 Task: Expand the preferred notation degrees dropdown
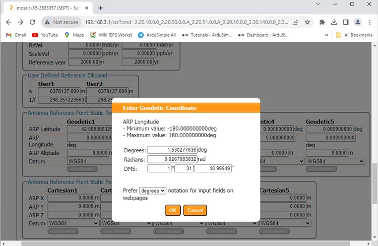coord(153,191)
